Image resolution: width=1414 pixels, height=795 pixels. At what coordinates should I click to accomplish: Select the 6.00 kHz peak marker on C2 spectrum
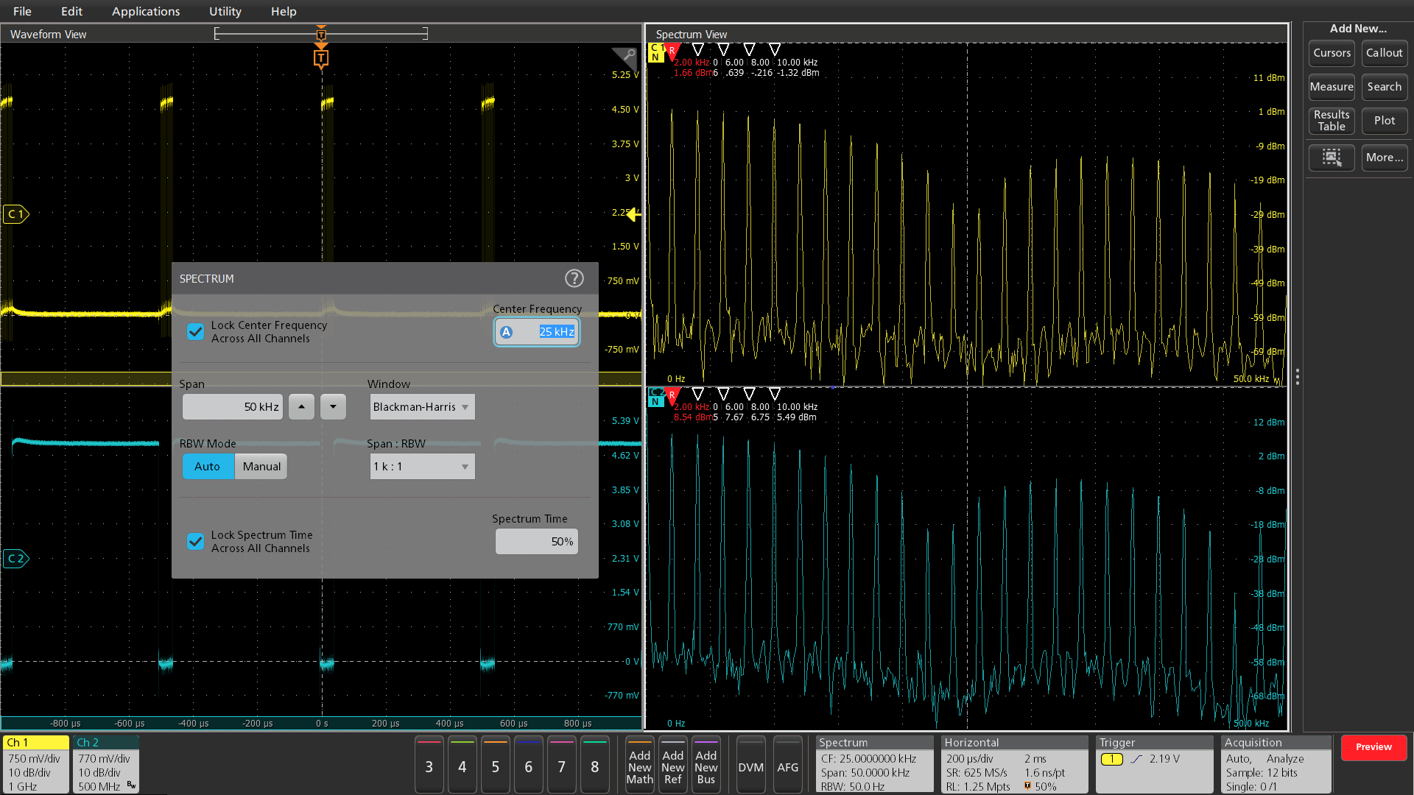coord(723,394)
